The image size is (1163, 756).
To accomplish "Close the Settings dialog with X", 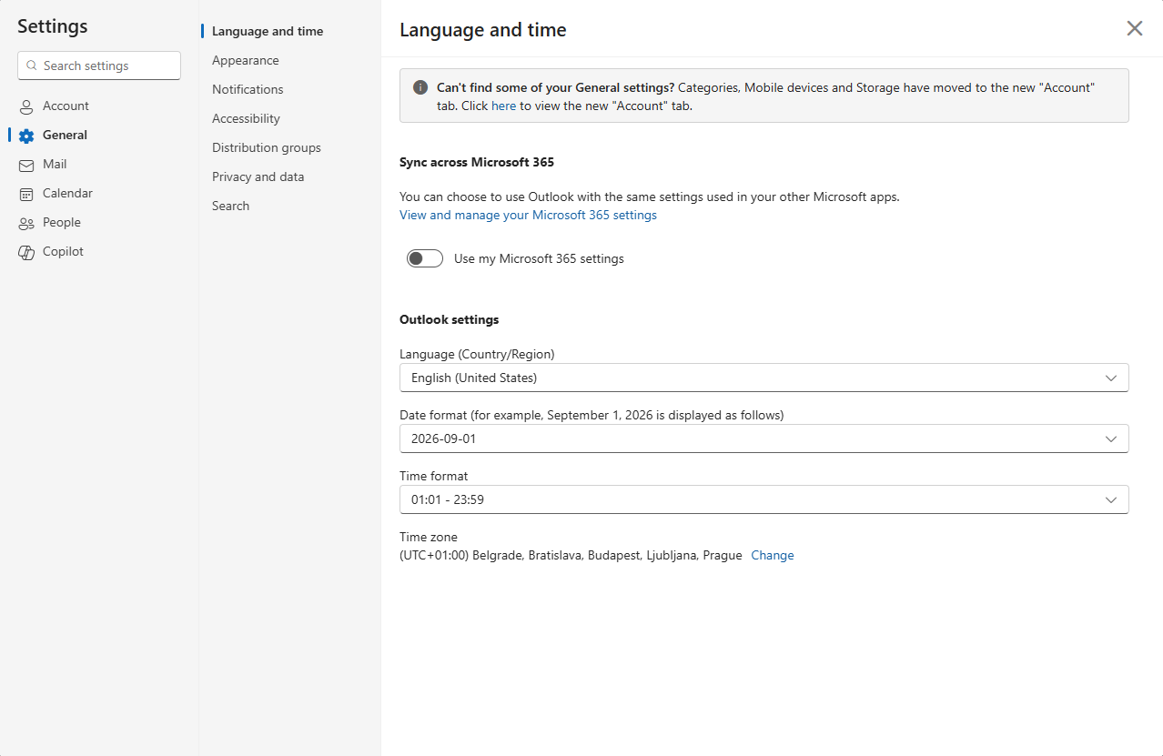I will [x=1134, y=28].
